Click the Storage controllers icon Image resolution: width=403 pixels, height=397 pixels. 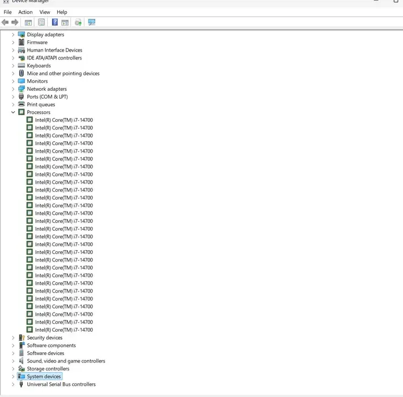click(22, 369)
